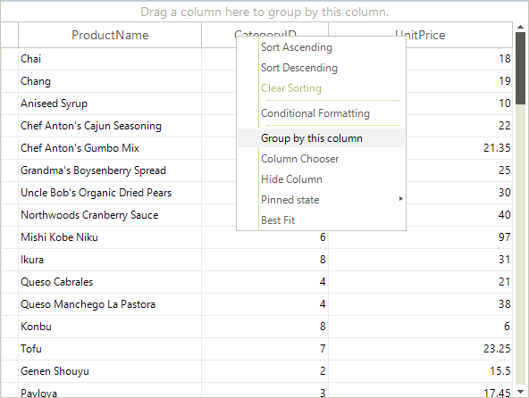Click category value for Konbu row
The height and width of the screenshot is (398, 529).
pyautogui.click(x=264, y=327)
